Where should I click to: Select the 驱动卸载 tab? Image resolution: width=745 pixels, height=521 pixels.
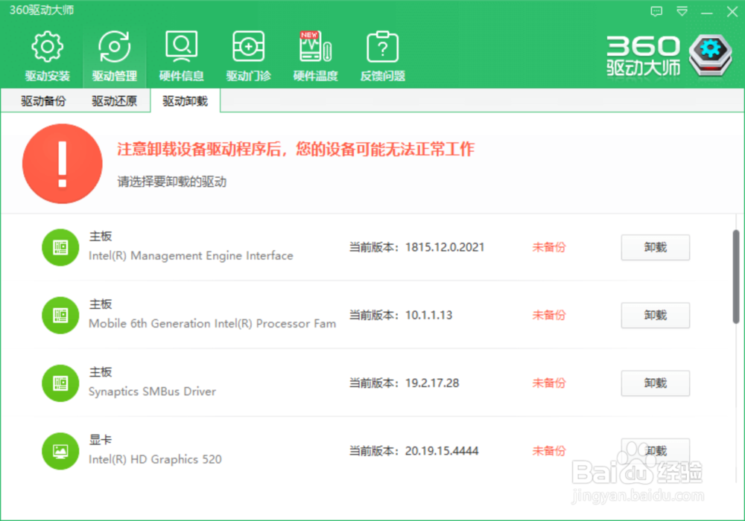coord(184,100)
